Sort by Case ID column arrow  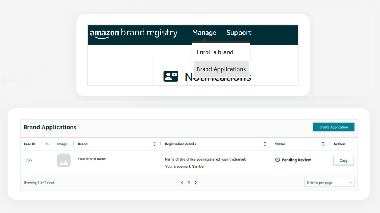pos(47,144)
